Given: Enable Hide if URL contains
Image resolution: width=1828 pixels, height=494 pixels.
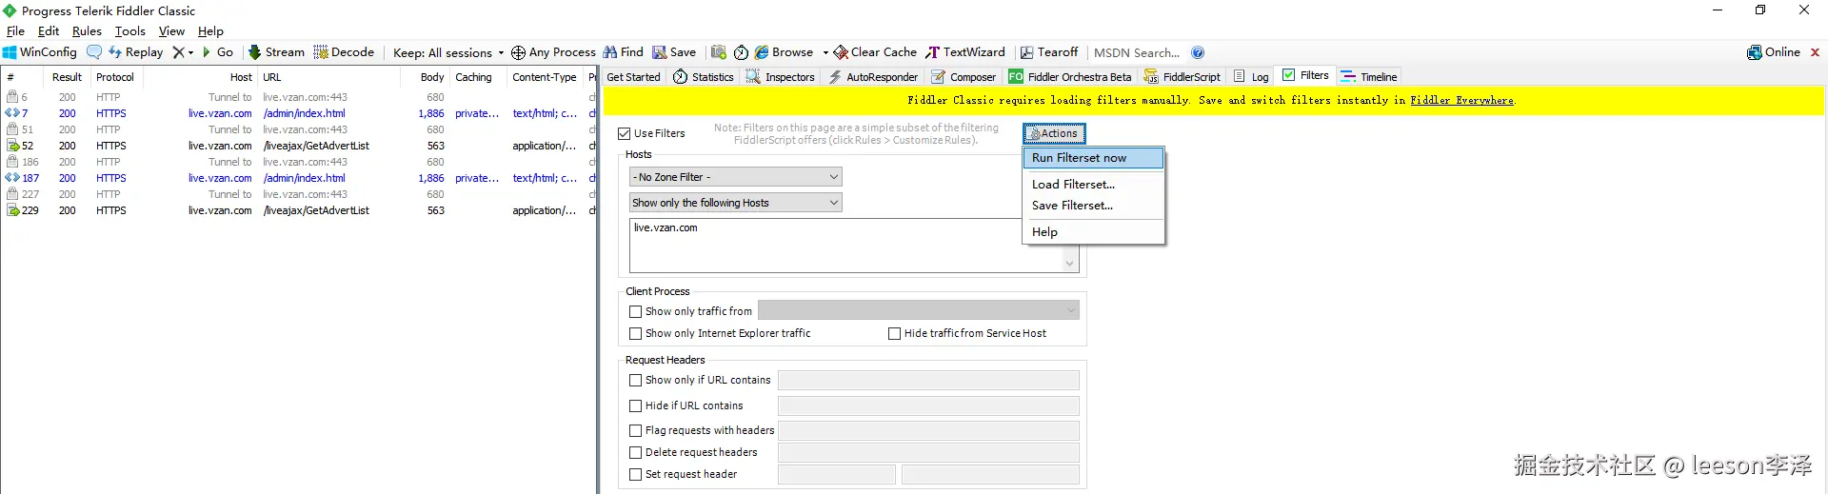Looking at the screenshot, I should coord(635,405).
